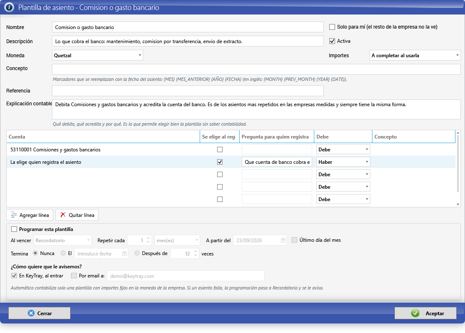Open the 'Al vencer' Recordatorio dropdown
This screenshot has width=465, height=333.
(63, 240)
